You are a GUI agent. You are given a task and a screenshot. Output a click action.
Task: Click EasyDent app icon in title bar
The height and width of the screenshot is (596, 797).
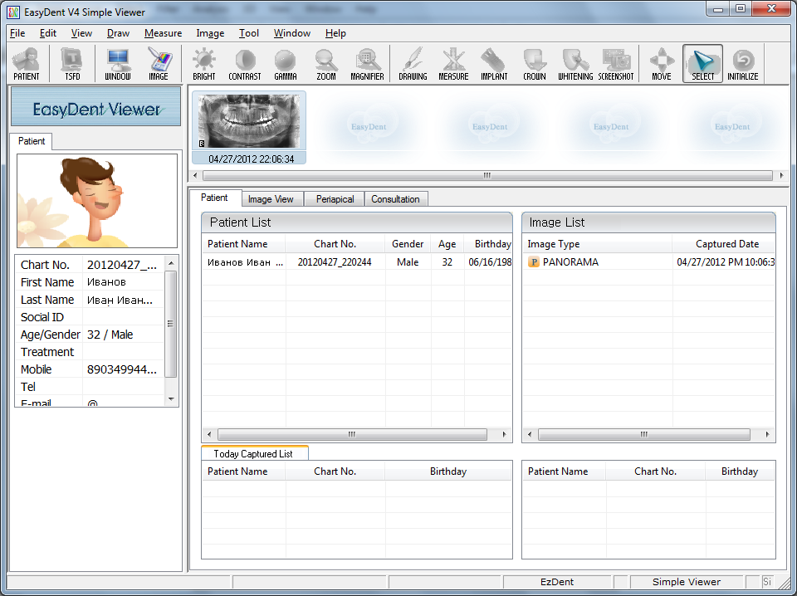12,12
